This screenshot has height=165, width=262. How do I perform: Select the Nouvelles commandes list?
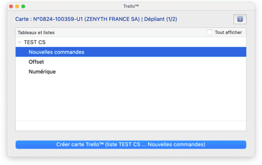click(131, 52)
